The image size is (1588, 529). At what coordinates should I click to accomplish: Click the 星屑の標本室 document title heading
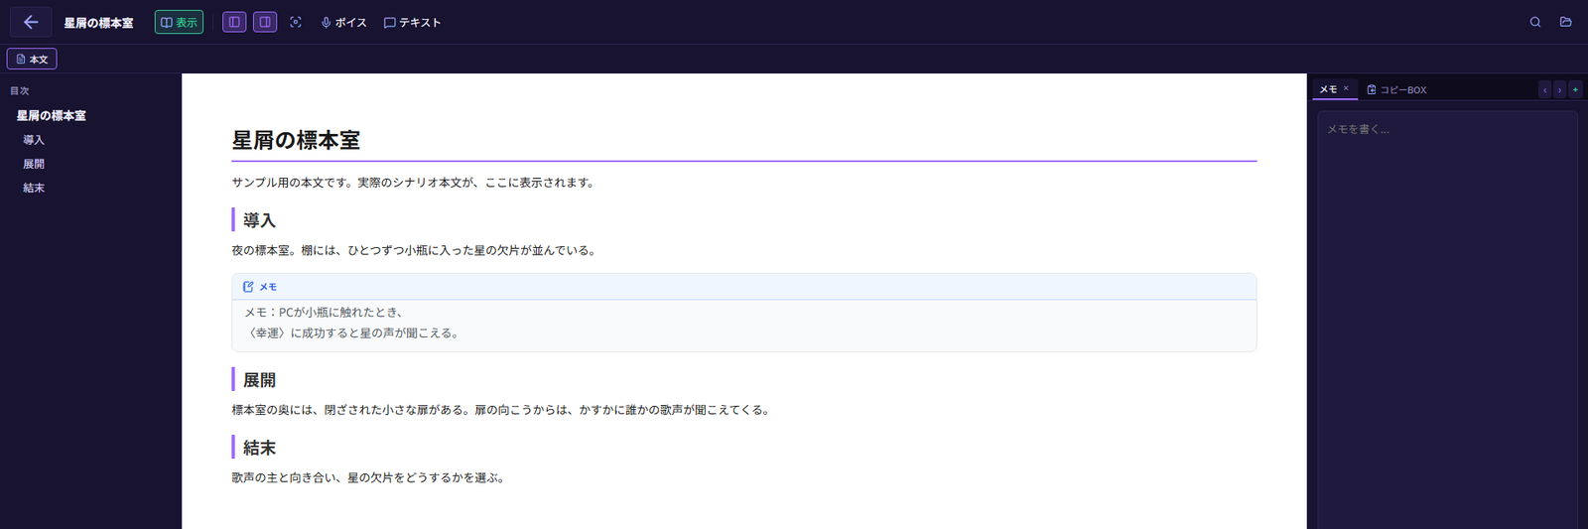coord(296,140)
